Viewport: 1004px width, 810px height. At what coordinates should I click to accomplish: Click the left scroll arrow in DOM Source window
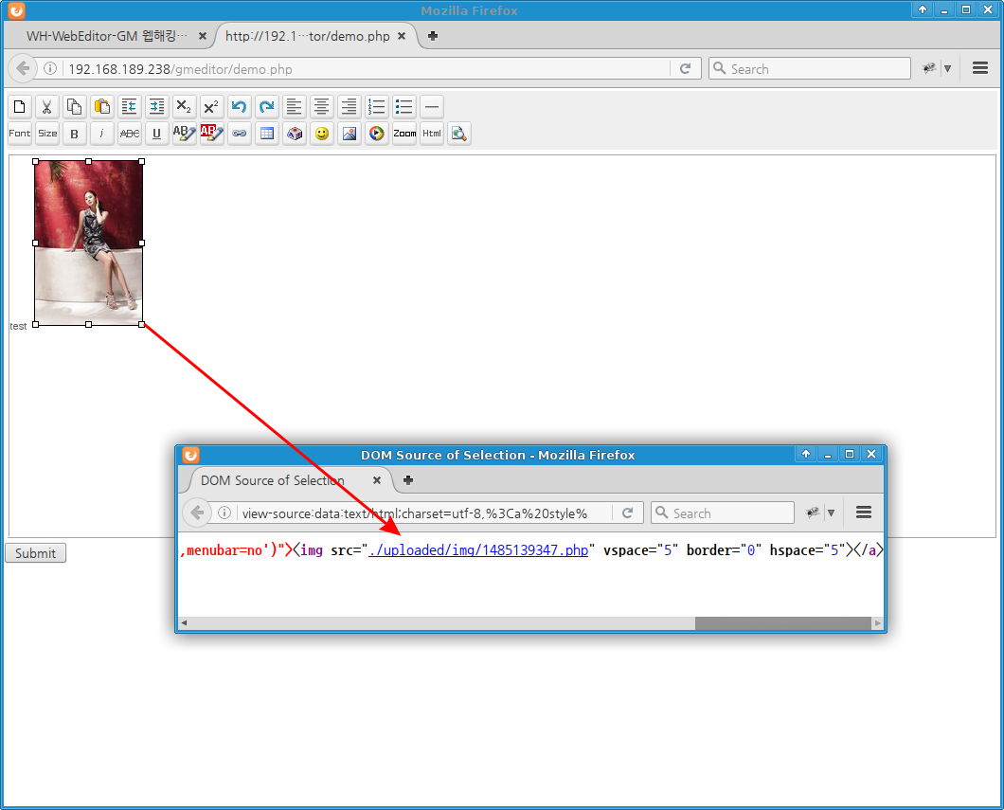pyautogui.click(x=185, y=623)
